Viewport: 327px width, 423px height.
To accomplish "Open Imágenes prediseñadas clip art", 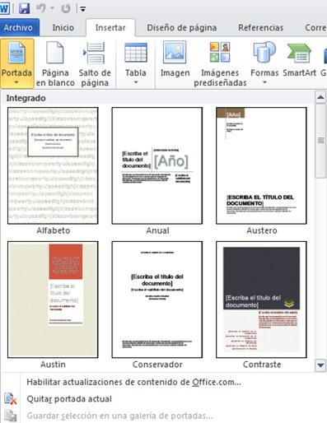I will pos(220,64).
